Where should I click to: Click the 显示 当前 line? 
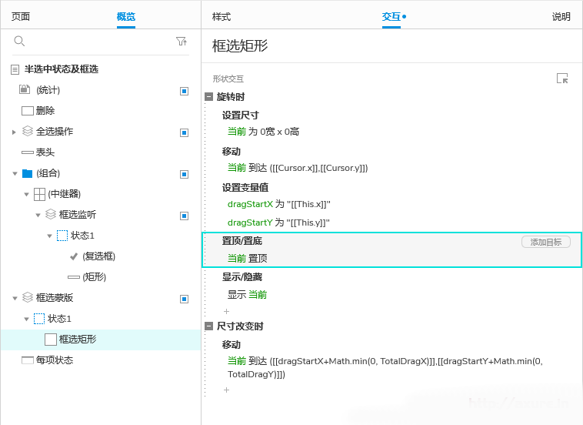(x=247, y=295)
